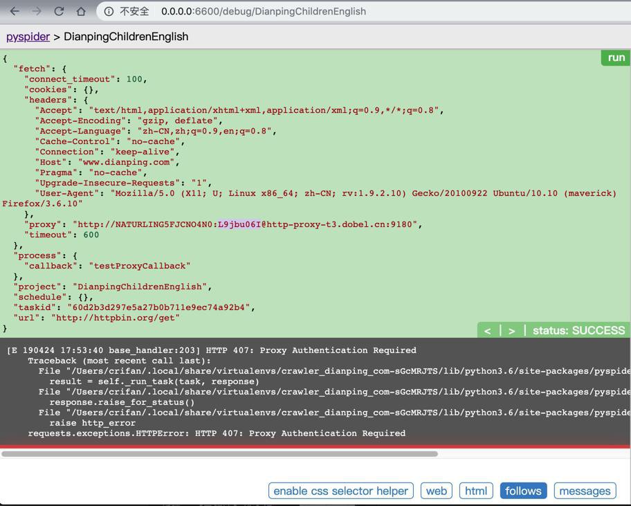Viewport: 631px width, 506px height.
Task: Open the pyspider breadcrumb link
Action: click(x=28, y=37)
